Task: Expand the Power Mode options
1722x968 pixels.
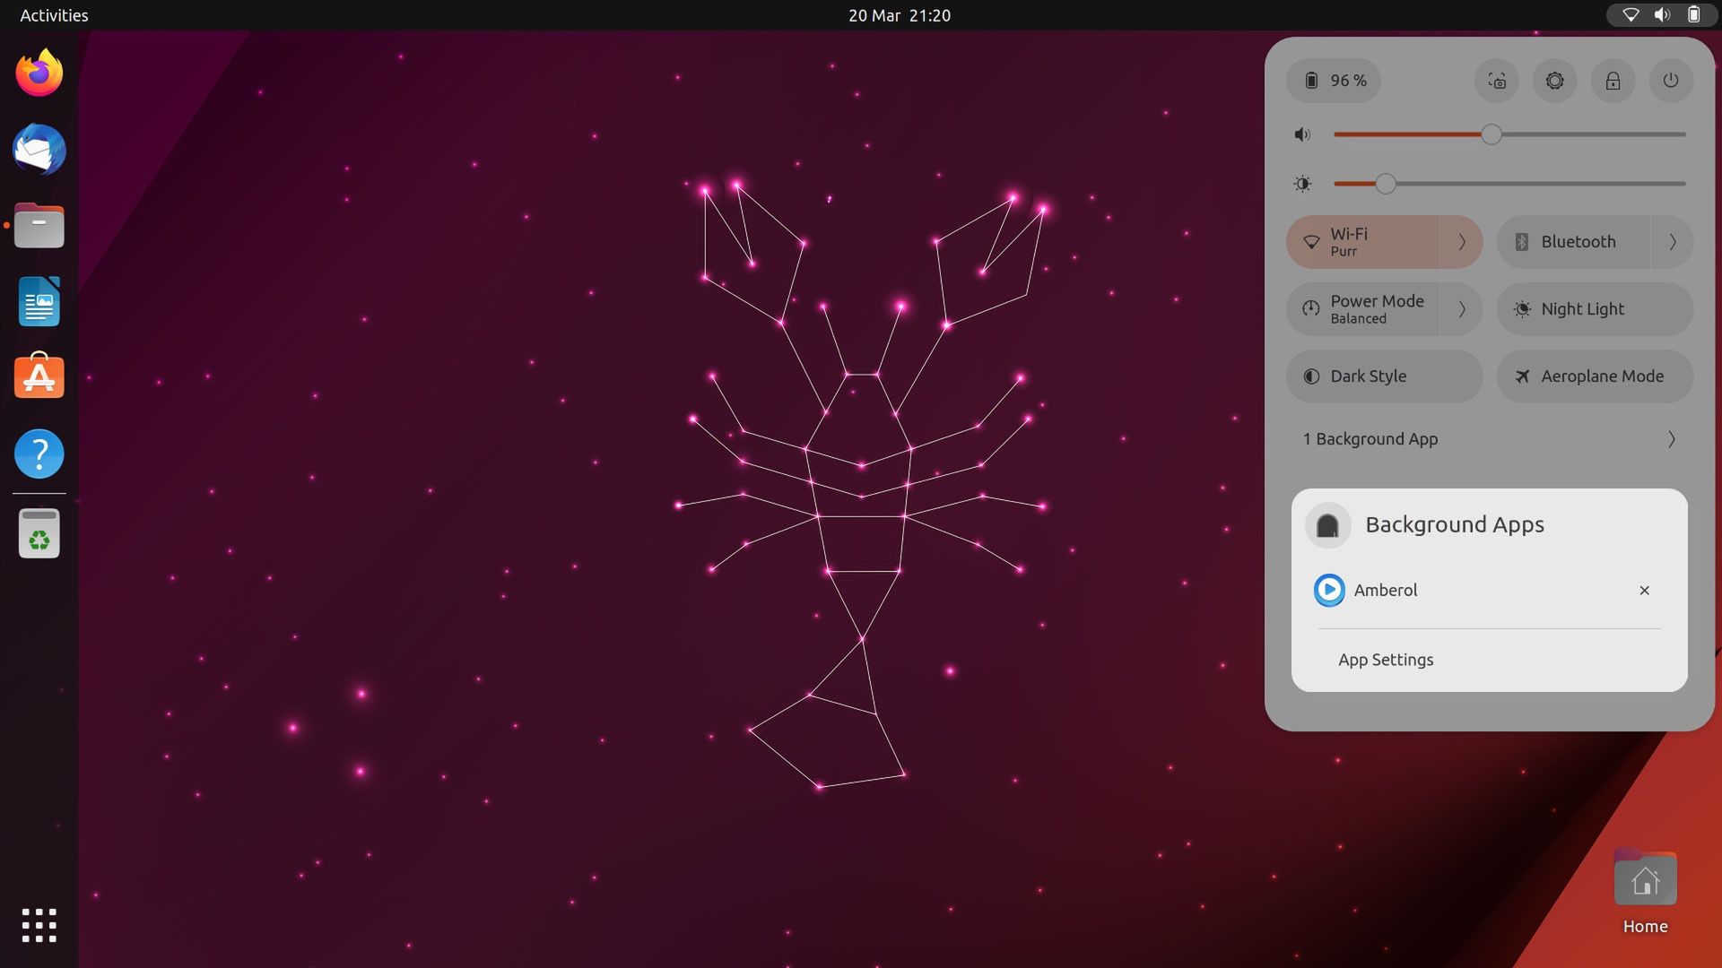Action: pos(1462,308)
